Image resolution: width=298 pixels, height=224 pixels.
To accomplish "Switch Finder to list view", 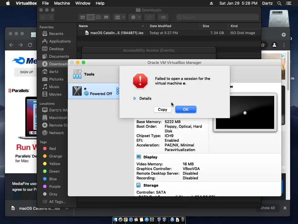I will tap(91, 17).
